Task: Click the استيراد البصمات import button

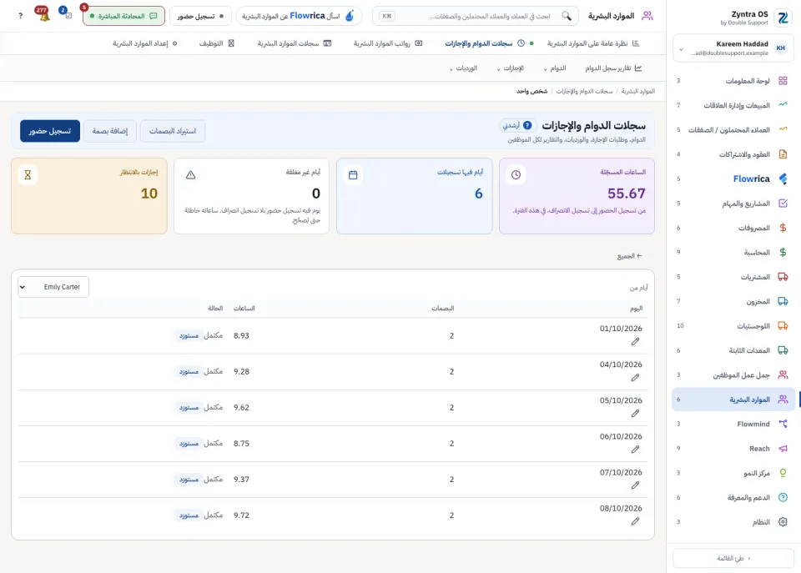Action: pos(173,131)
